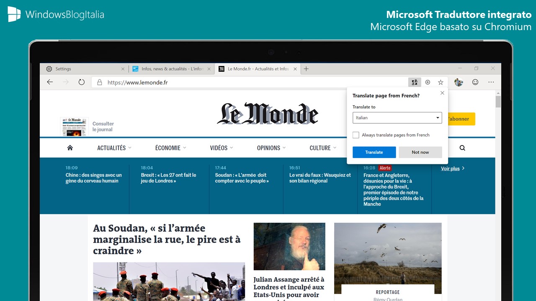Open the Edge settings and more menu
Viewport: 536px width, 301px height.
tap(491, 82)
